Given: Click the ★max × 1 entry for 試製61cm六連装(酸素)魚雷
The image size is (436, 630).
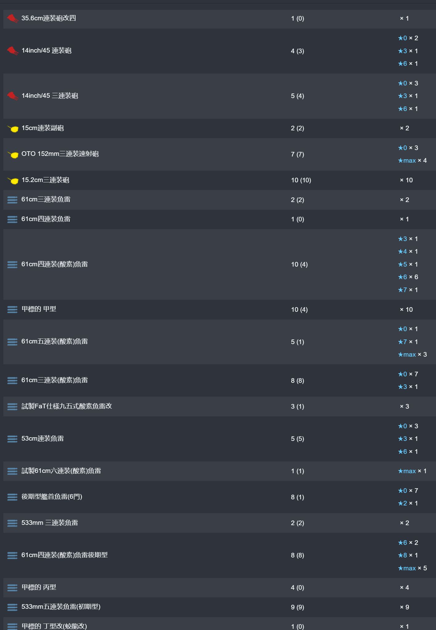Looking at the screenshot, I should [412, 471].
